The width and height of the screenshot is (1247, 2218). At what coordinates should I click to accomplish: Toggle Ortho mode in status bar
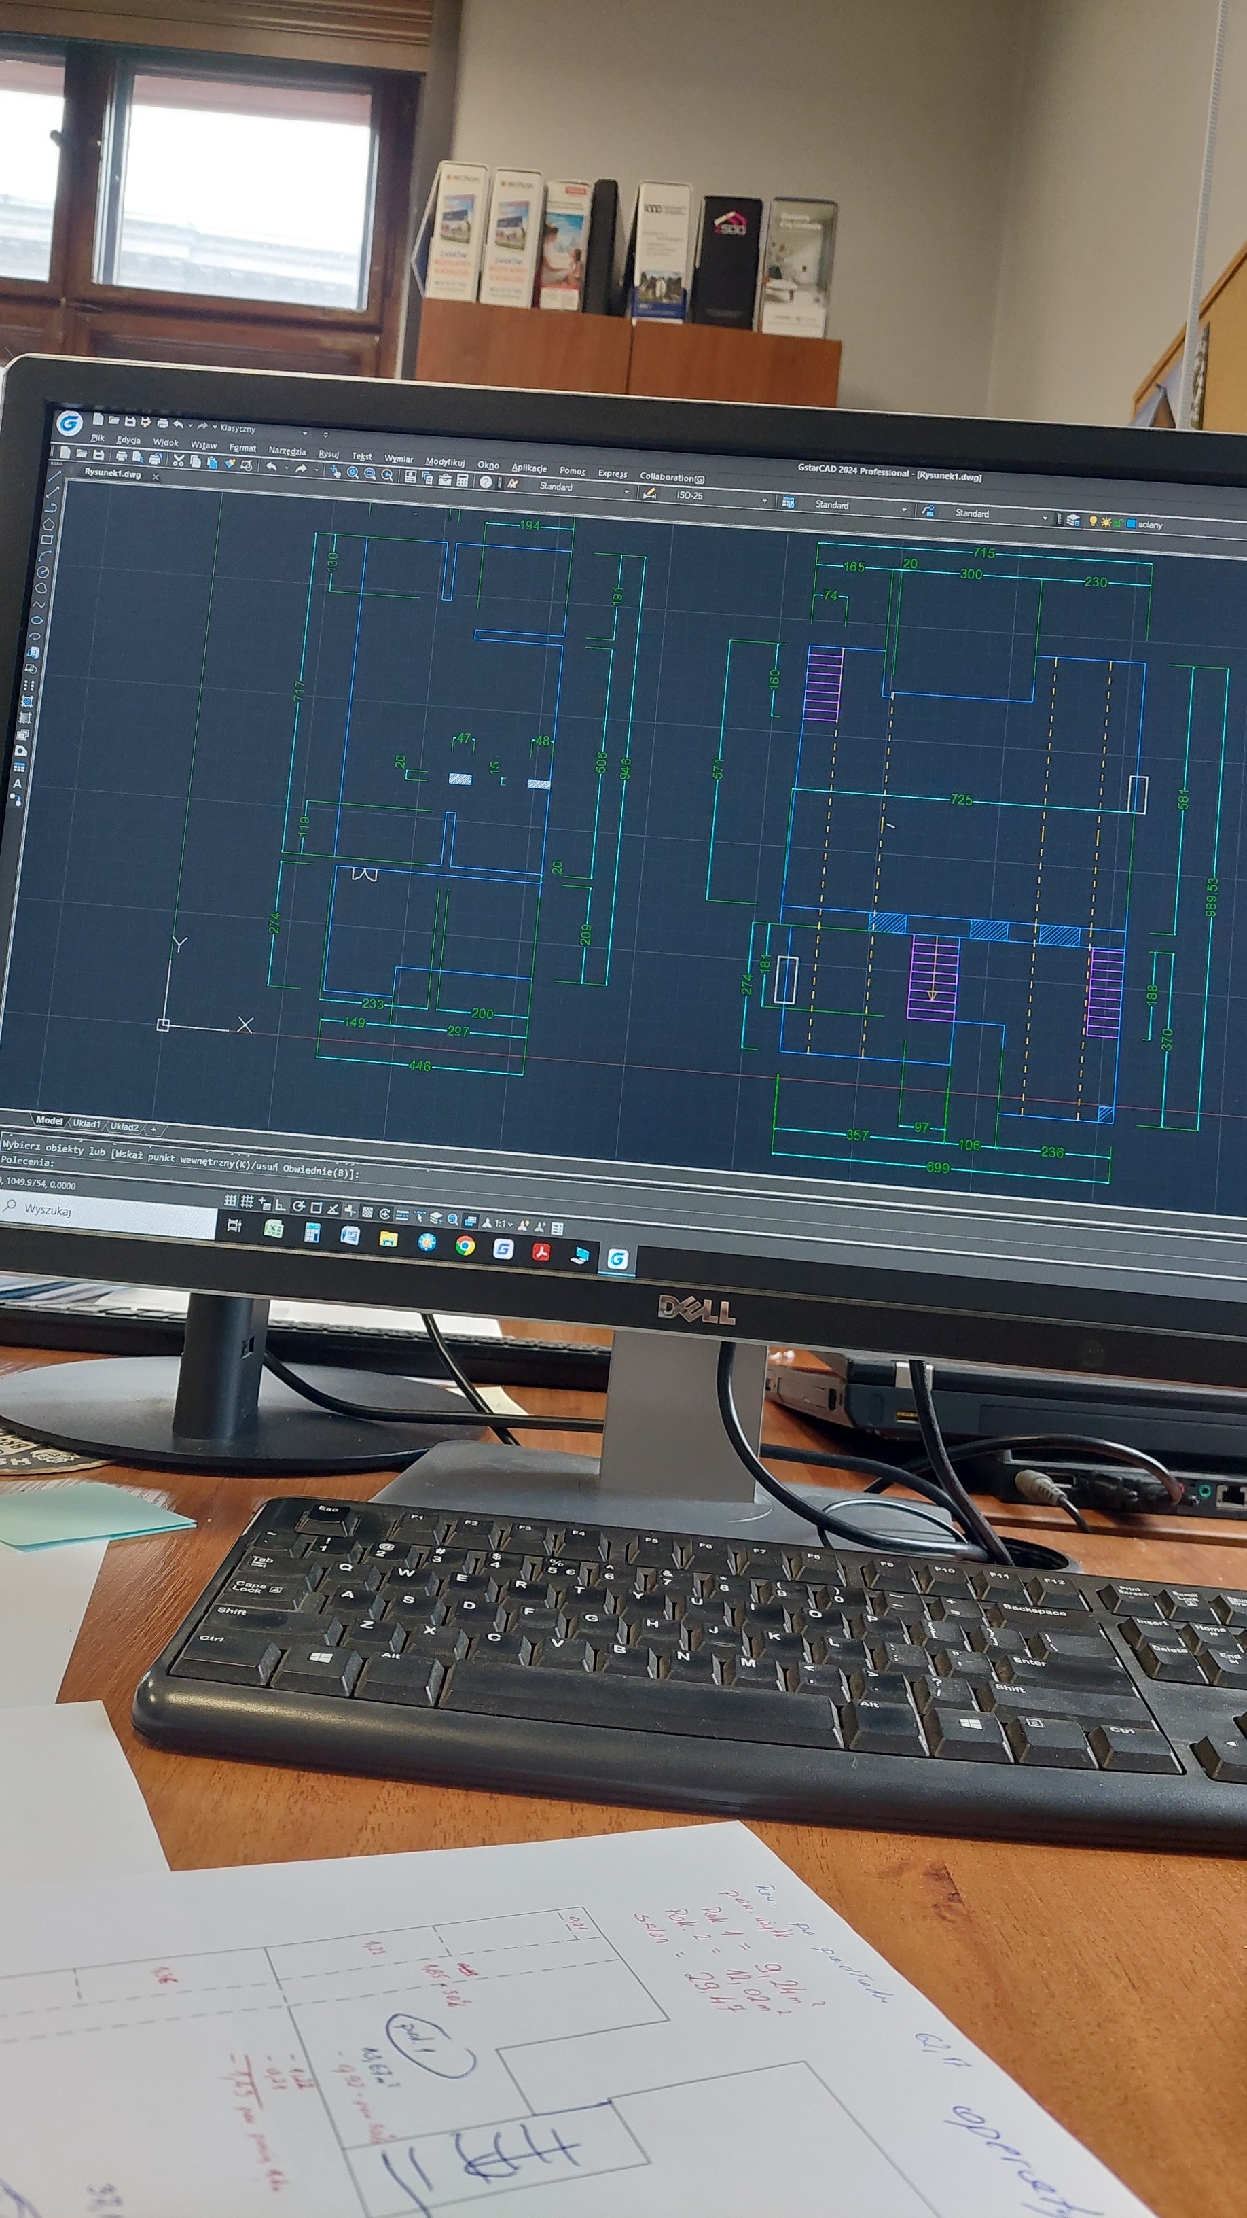(x=280, y=1205)
